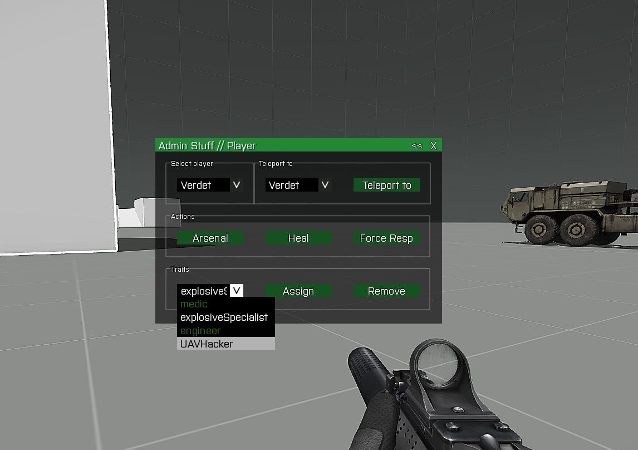Remove the selected trait
This screenshot has height=450, width=638.
pos(386,291)
